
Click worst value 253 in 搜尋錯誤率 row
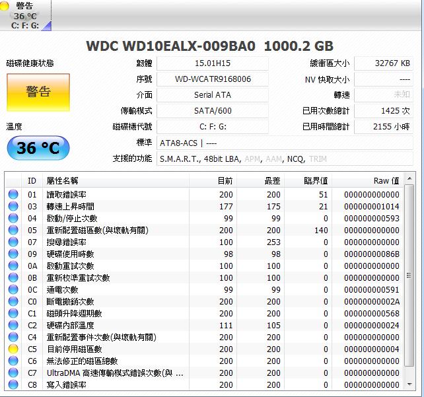pyautogui.click(x=273, y=242)
